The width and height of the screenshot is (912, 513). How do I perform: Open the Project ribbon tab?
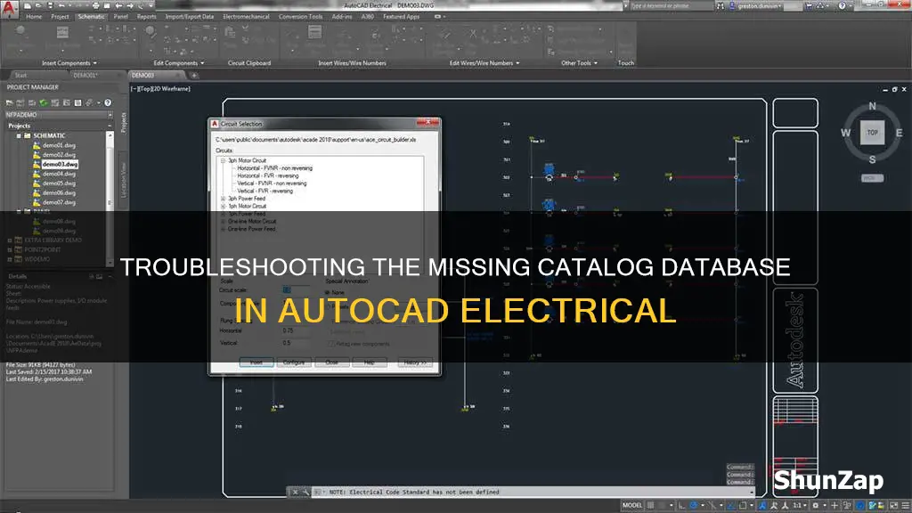coord(60,17)
